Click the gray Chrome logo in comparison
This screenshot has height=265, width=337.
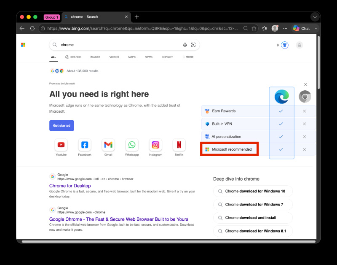[305, 97]
